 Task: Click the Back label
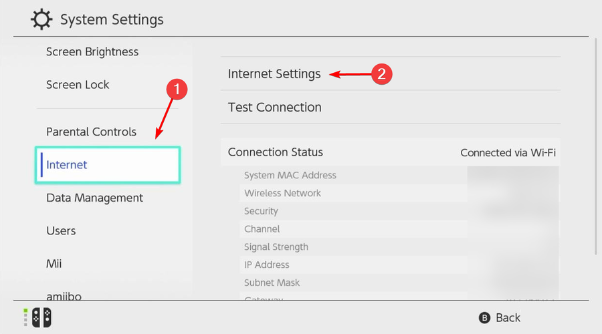tap(508, 318)
